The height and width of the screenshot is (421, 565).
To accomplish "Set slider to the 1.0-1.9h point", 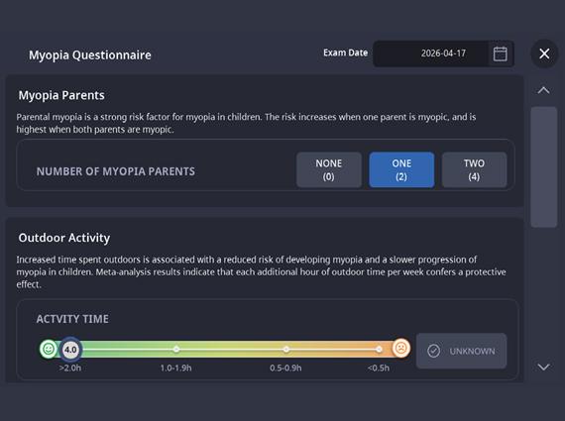I will [x=175, y=349].
